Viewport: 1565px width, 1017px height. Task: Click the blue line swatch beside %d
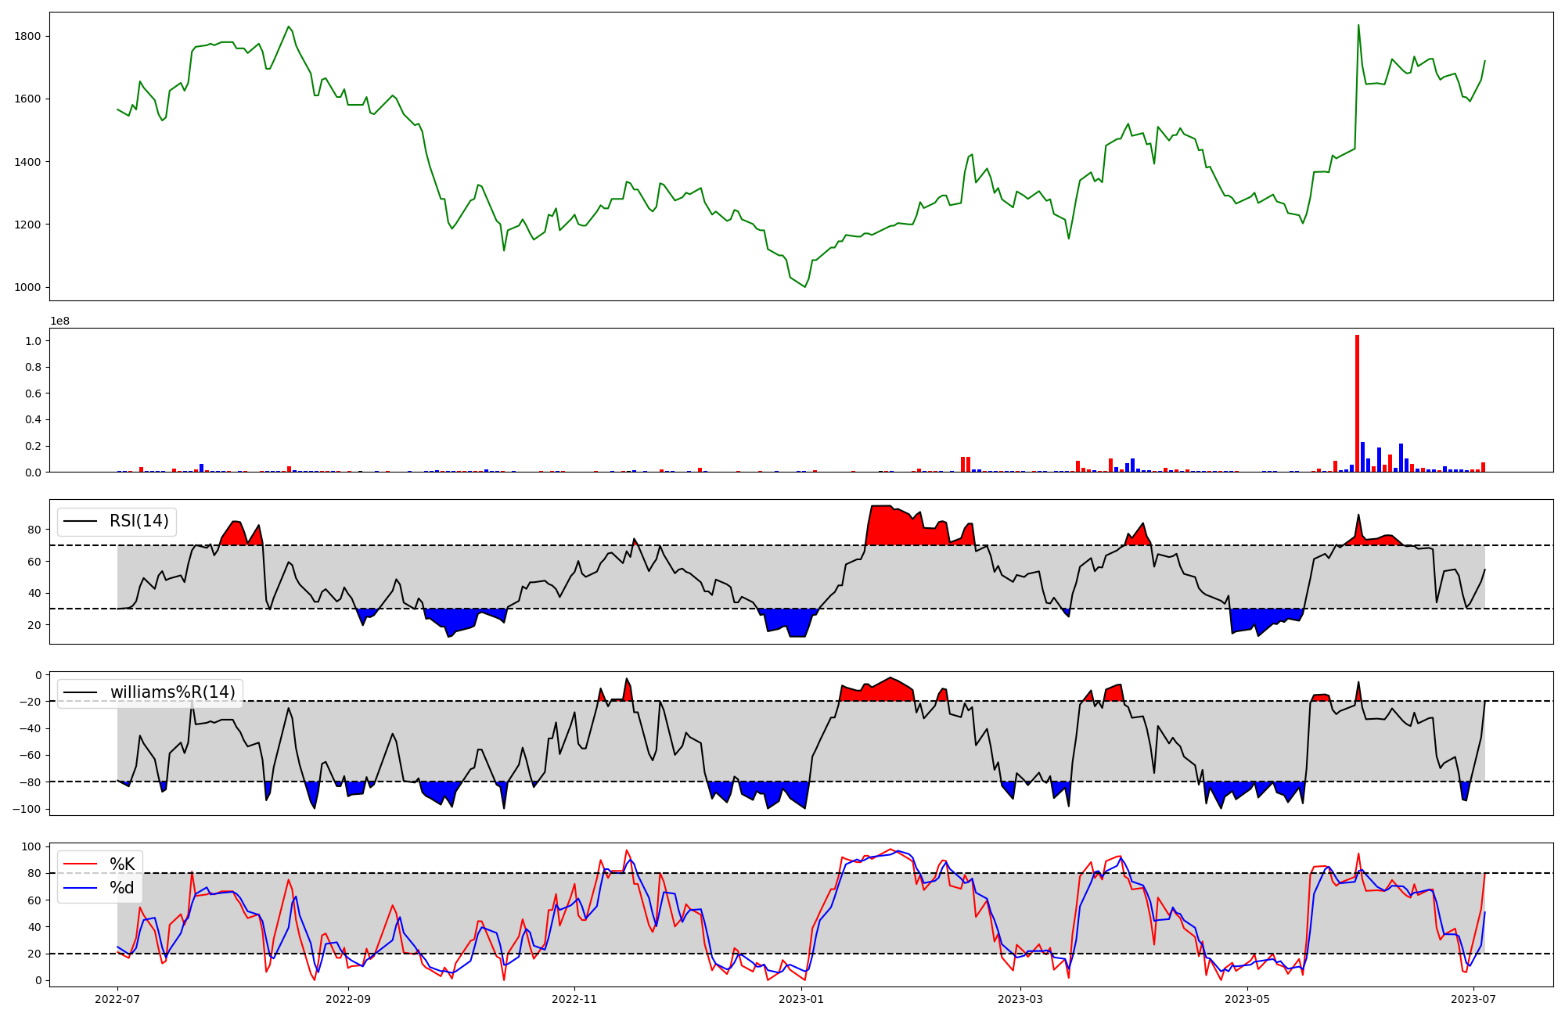pos(81,888)
